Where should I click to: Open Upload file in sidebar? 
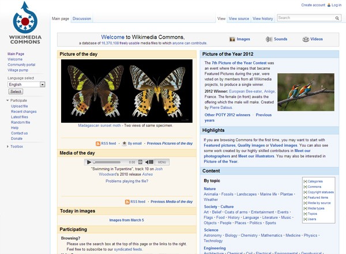click(20, 106)
